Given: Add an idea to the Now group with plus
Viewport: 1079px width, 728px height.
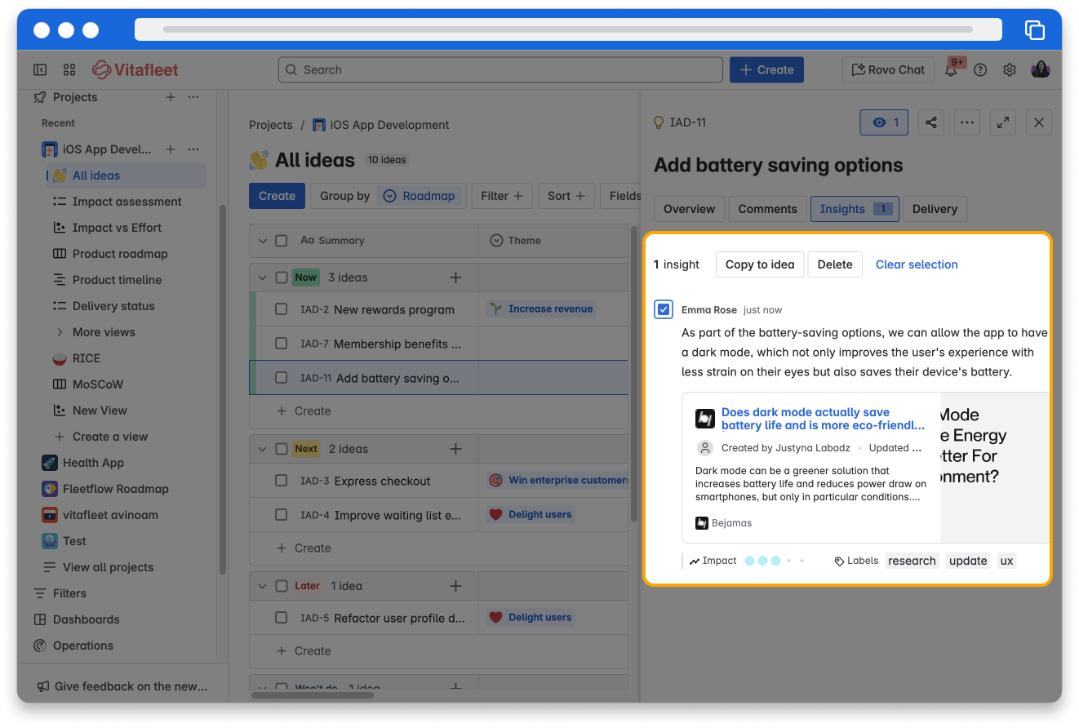Looking at the screenshot, I should coord(456,277).
